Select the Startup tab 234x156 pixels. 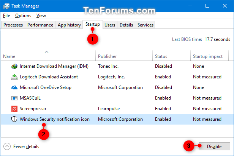tap(93, 24)
